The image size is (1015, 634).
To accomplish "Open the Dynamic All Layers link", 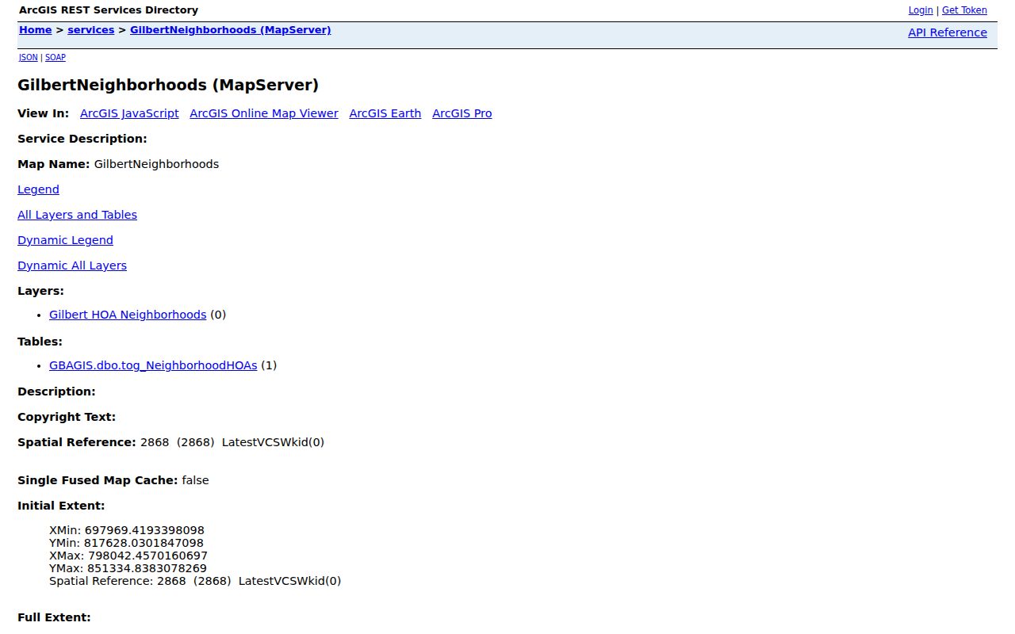I will click(x=72, y=265).
